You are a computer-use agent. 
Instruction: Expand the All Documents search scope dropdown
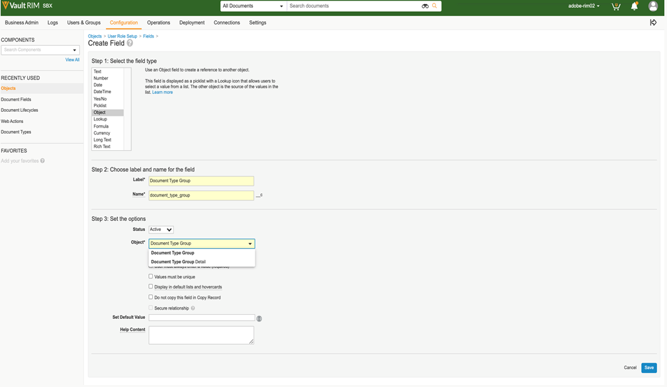click(253, 6)
